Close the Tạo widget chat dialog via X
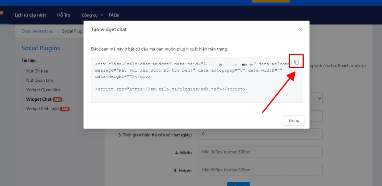 pyautogui.click(x=300, y=29)
